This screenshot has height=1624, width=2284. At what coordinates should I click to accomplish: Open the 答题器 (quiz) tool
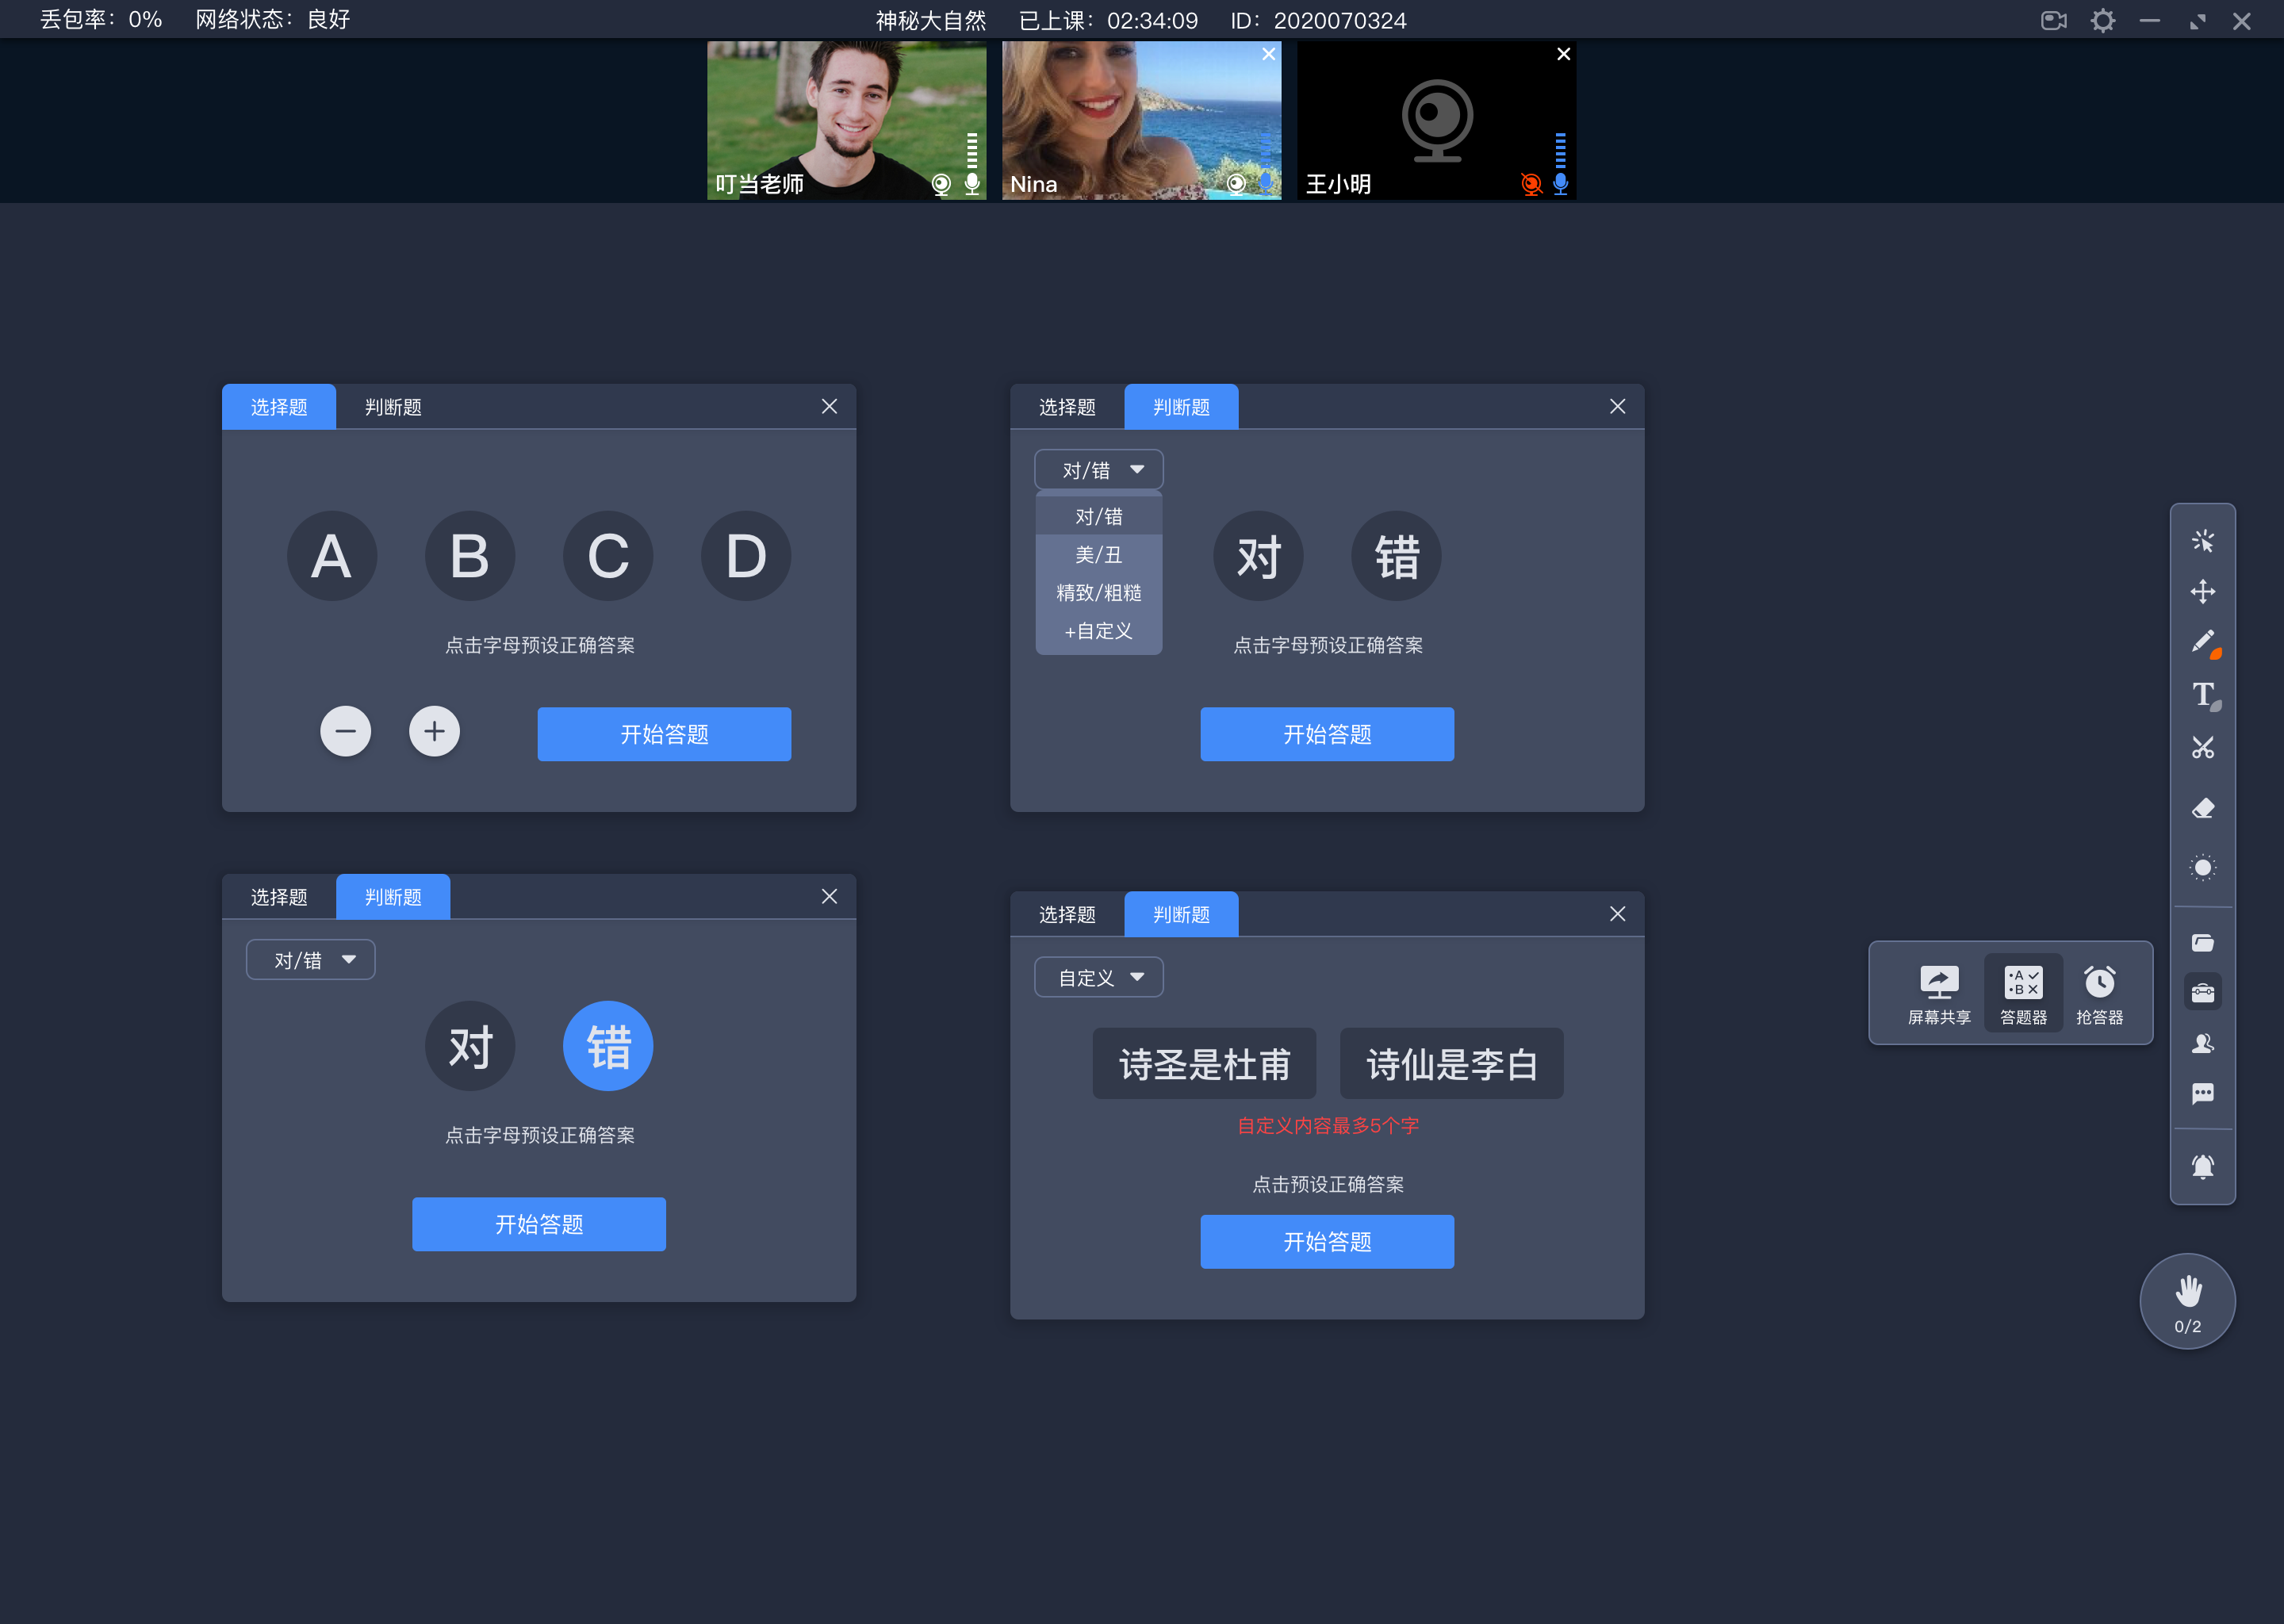coord(2022,991)
